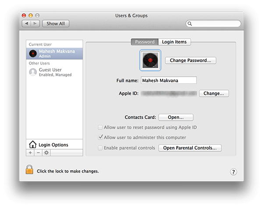Select the Password tab
Viewport: 263px width, 208px height.
click(145, 42)
